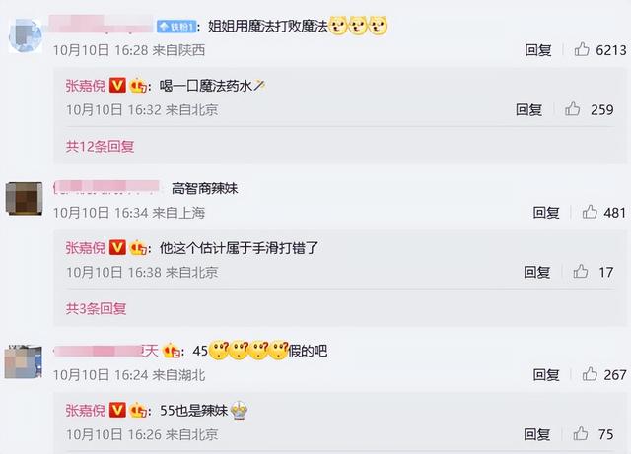
Task: Like the comment with 6213 likes
Action: pyautogui.click(x=582, y=49)
